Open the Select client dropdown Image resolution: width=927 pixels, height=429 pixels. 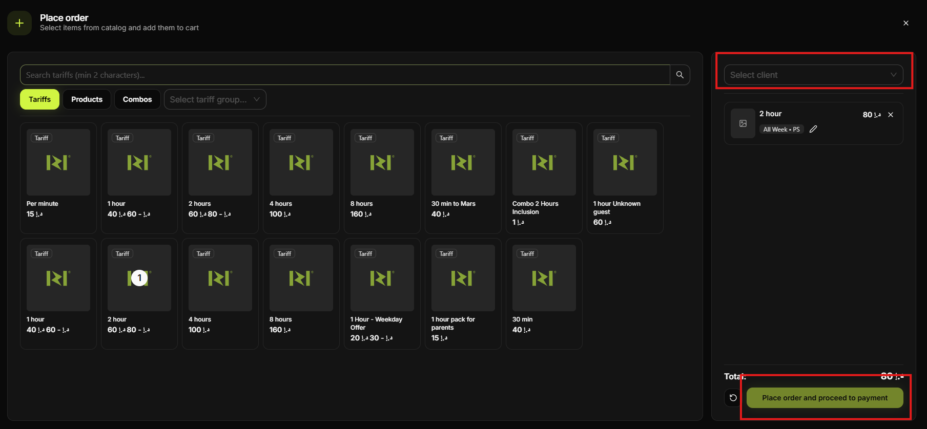tap(813, 75)
